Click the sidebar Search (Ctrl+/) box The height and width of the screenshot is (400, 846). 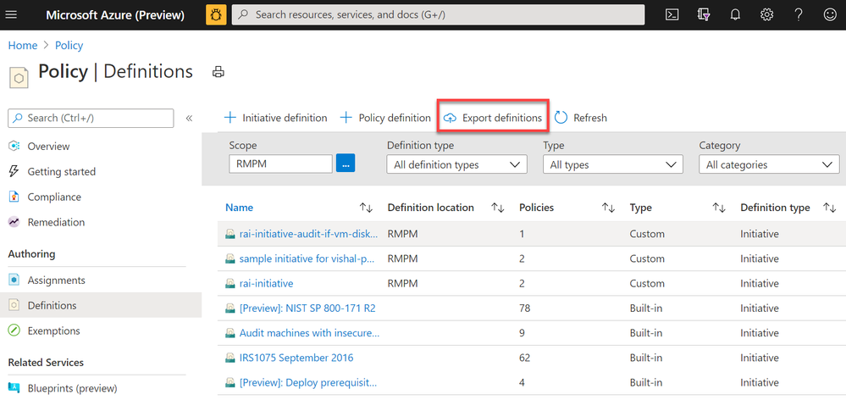(91, 118)
